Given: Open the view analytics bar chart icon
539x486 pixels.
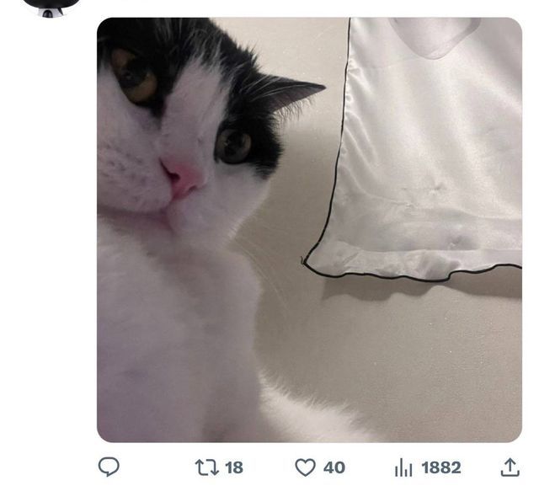Looking at the screenshot, I should point(404,467).
